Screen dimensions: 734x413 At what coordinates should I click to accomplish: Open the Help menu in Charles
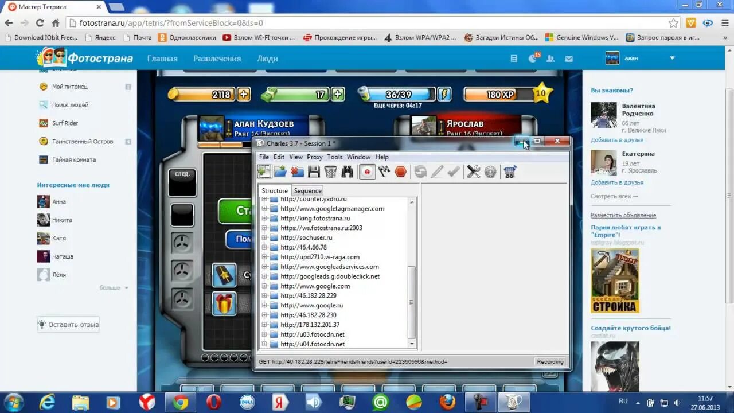tap(382, 157)
